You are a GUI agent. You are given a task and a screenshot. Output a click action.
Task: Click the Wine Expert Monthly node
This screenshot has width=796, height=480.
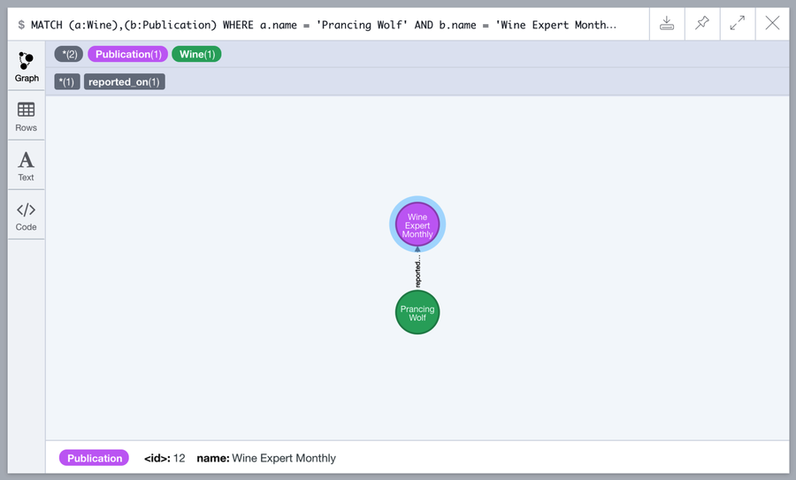[x=417, y=225]
